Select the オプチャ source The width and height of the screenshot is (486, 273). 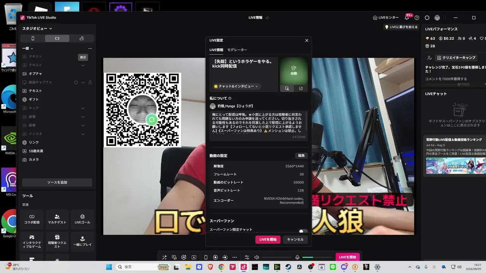(x=57, y=74)
